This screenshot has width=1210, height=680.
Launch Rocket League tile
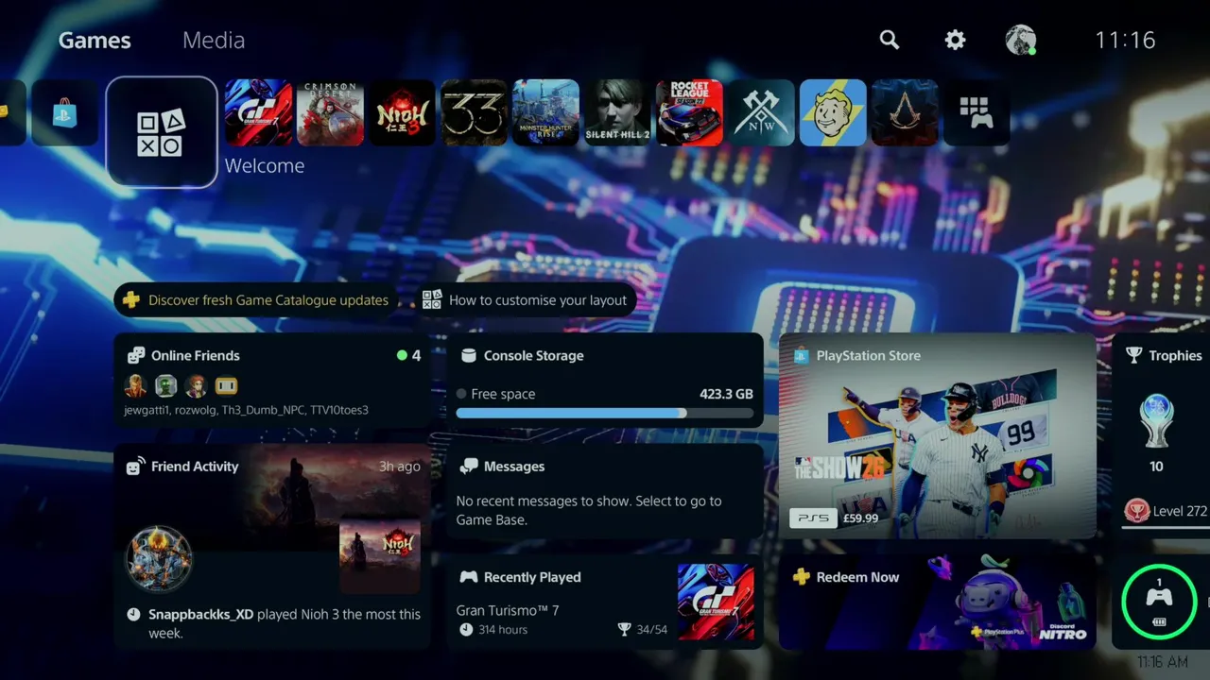coord(690,112)
